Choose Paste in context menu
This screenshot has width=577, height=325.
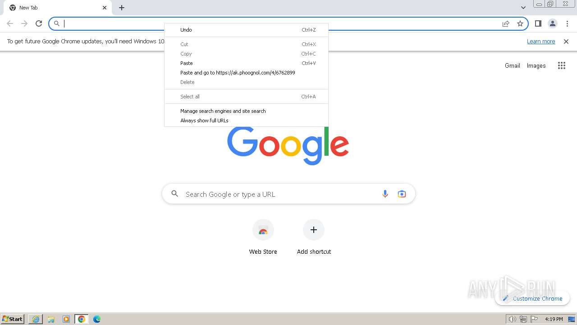point(246,63)
